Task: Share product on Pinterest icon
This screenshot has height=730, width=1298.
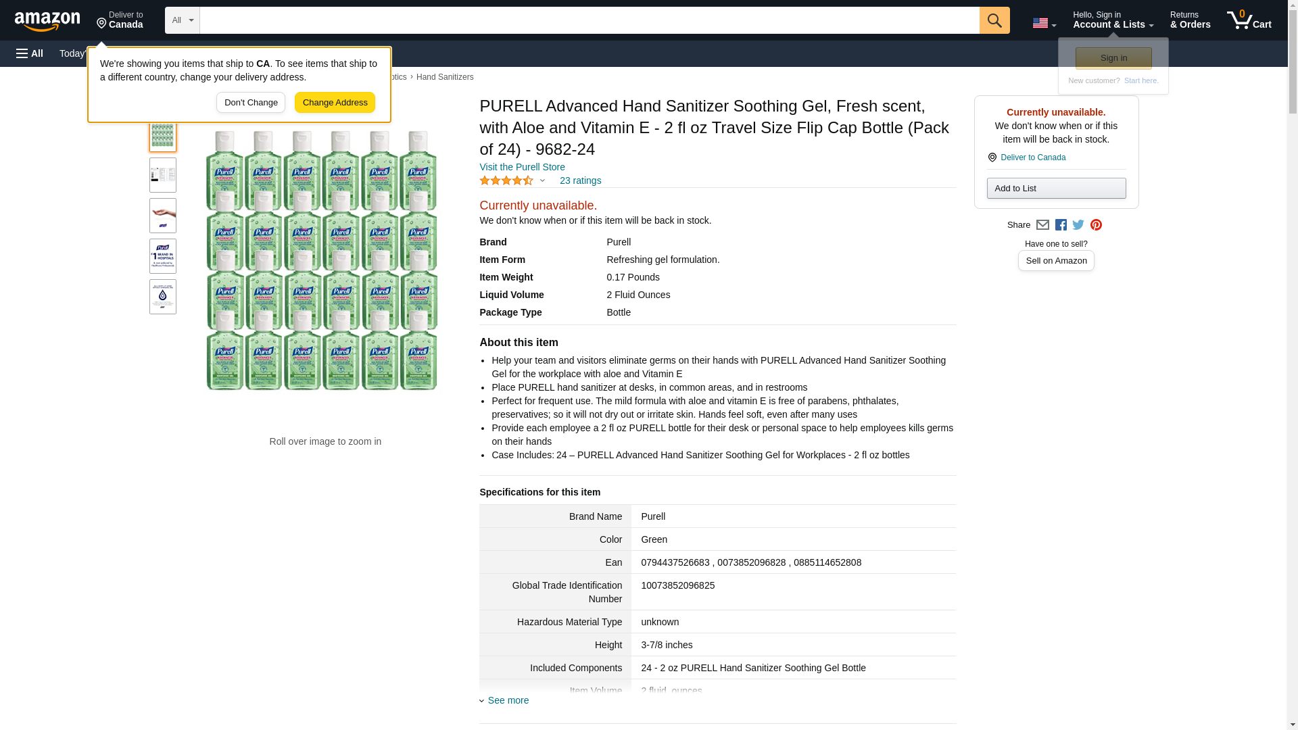Action: tap(1096, 225)
